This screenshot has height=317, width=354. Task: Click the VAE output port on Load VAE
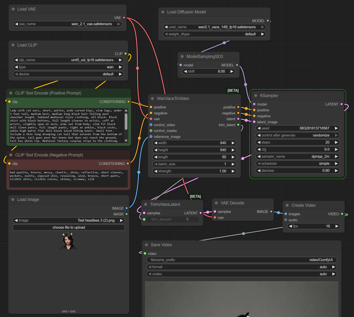(124, 18)
